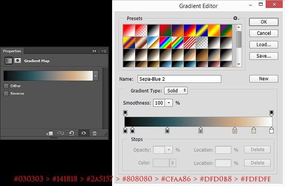Viewport: 285px width, 186px height.
Task: Choose the red to white preset
Action: tap(129, 30)
